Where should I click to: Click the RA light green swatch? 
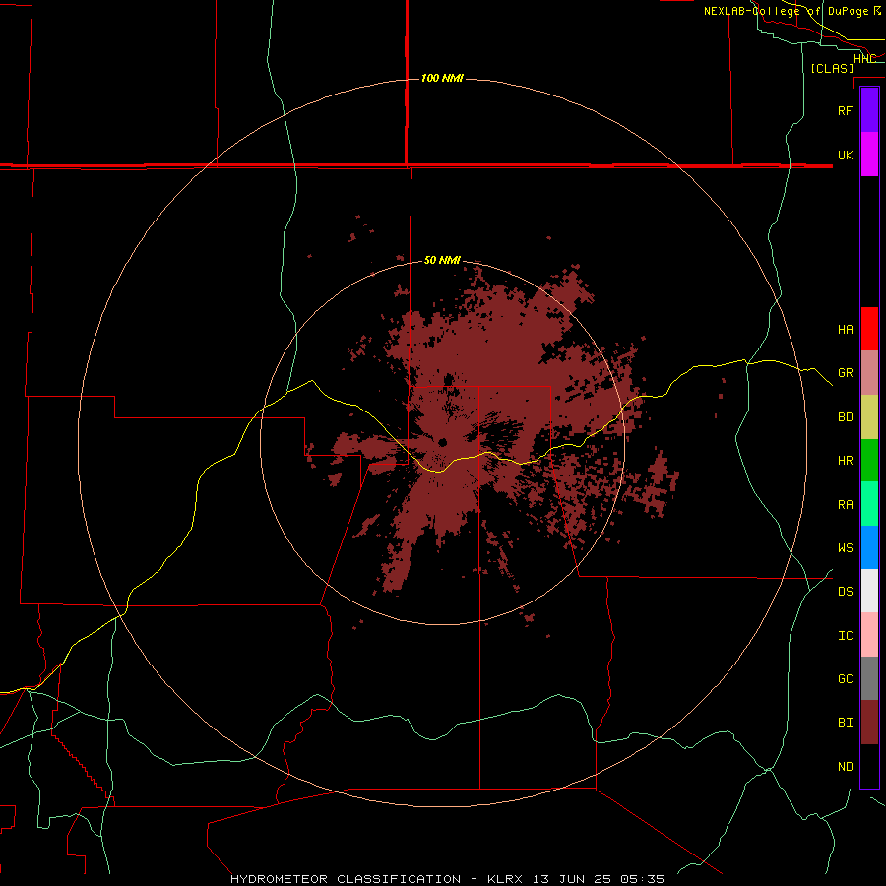coord(869,504)
